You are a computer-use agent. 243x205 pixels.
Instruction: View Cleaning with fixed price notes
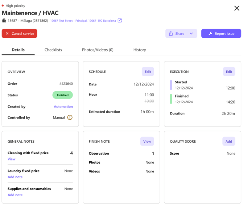click(x=12, y=159)
